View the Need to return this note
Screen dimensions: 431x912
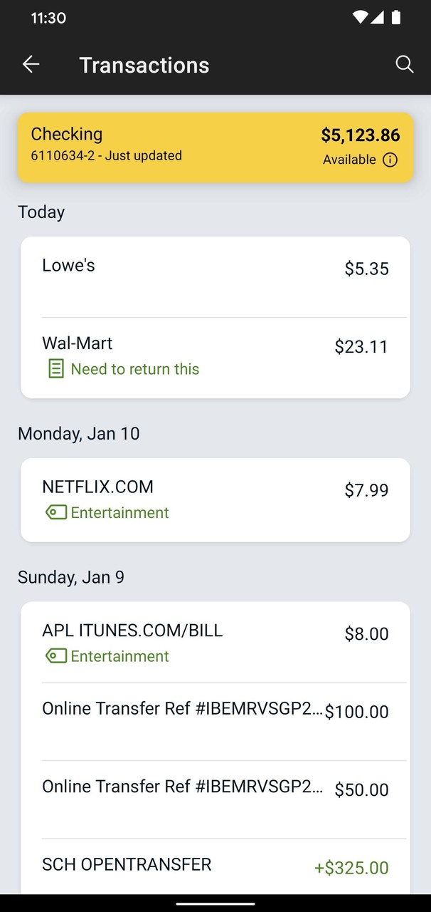coord(134,368)
